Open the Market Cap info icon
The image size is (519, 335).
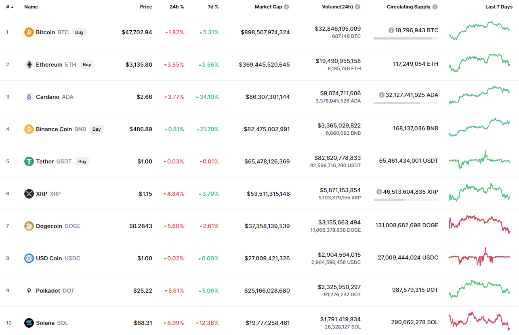[286, 7]
